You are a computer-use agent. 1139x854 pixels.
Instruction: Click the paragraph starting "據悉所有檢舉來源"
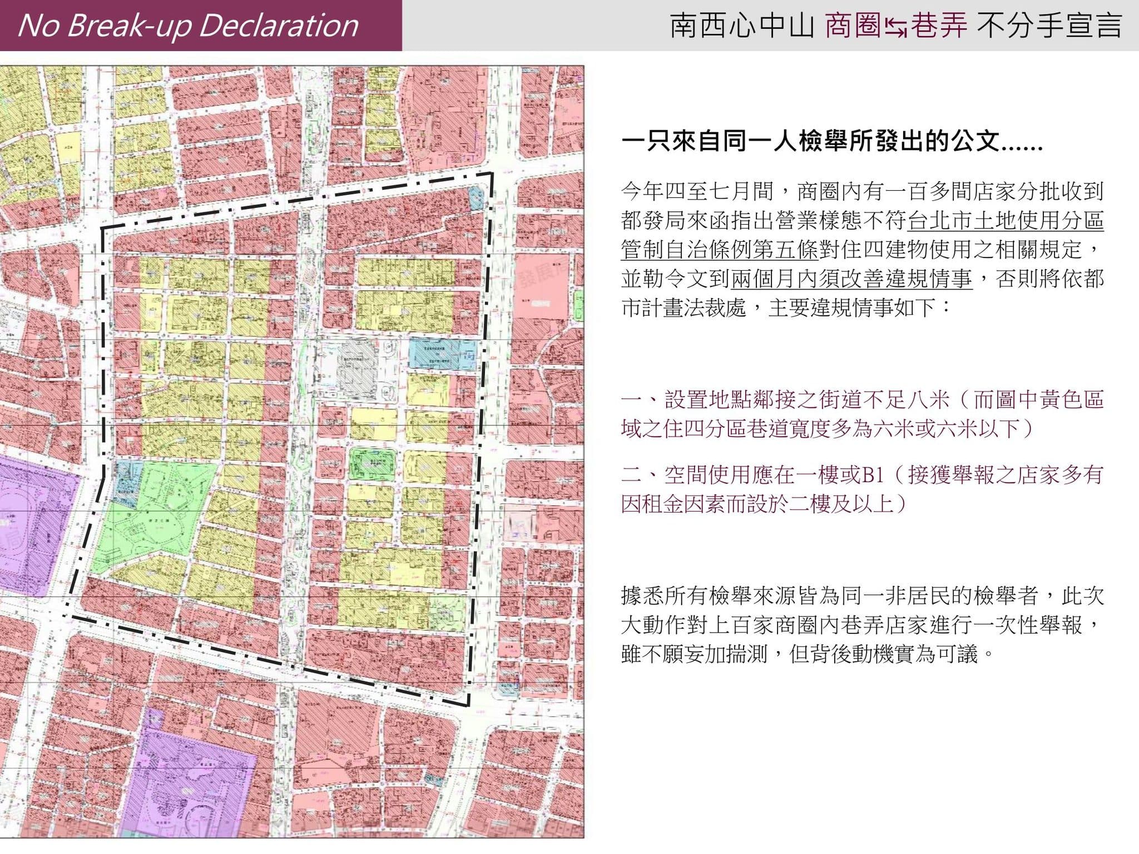coord(862,625)
